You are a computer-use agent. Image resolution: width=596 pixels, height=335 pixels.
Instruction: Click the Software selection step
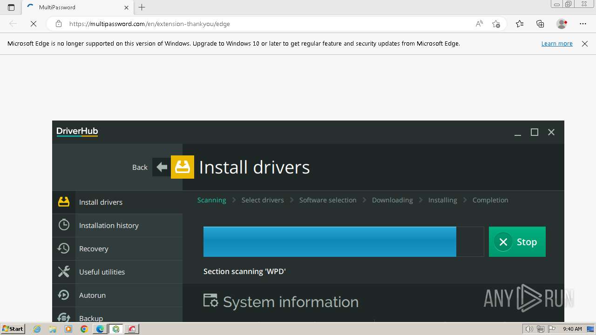[328, 200]
